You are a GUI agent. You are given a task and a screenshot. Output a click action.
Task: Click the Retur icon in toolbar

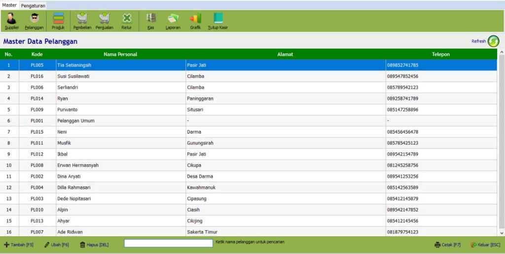pyautogui.click(x=127, y=19)
